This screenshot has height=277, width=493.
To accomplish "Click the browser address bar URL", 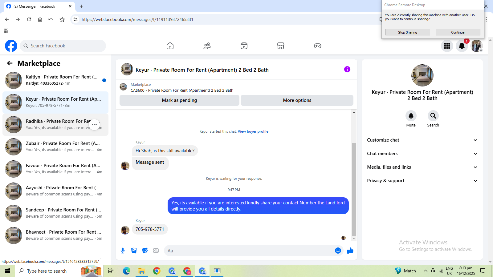I will 137,19.
